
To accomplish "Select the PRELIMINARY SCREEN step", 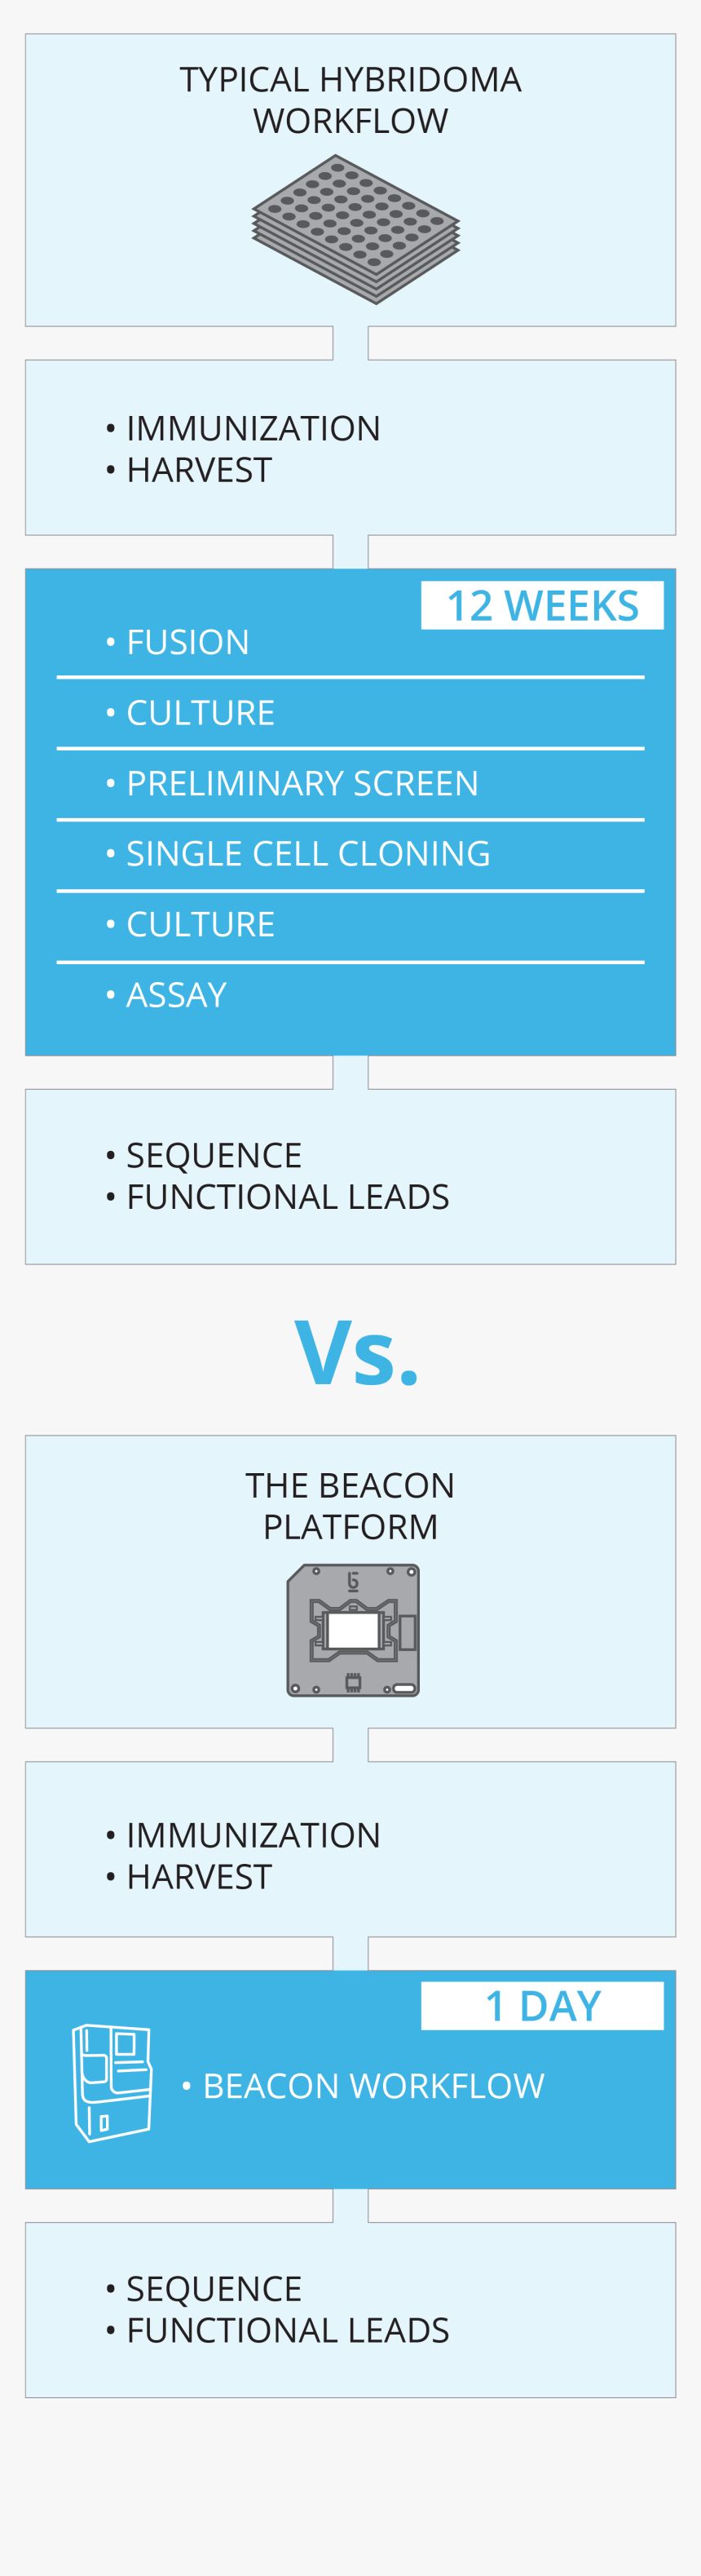I will tap(302, 783).
